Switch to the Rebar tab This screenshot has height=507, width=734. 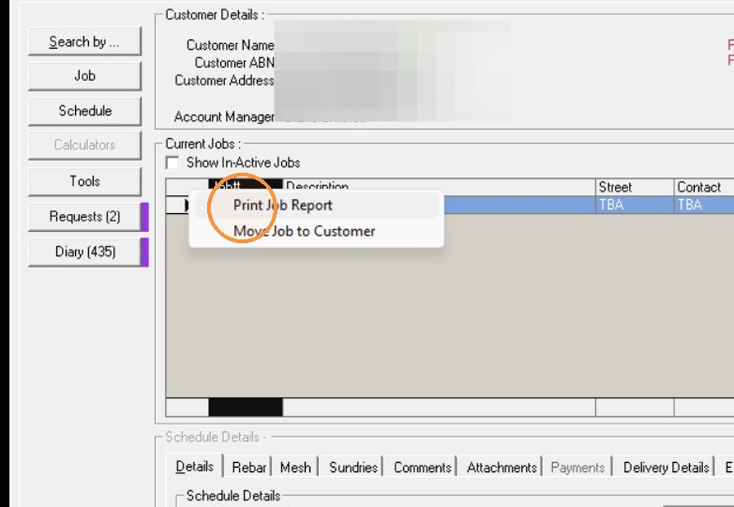(249, 467)
